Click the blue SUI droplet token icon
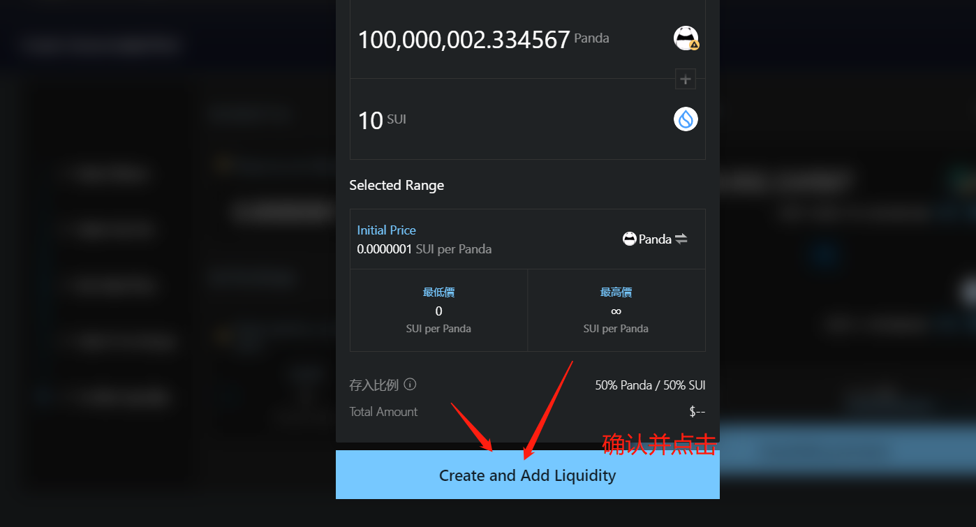Screen dimensions: 976x527 [686, 119]
